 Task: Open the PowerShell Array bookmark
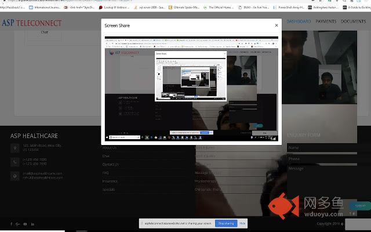tap(289, 8)
